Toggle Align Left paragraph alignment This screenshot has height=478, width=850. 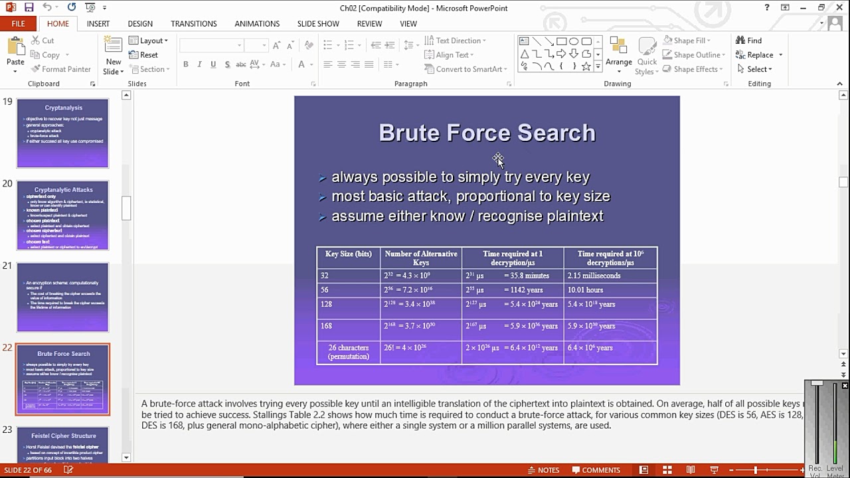point(328,64)
